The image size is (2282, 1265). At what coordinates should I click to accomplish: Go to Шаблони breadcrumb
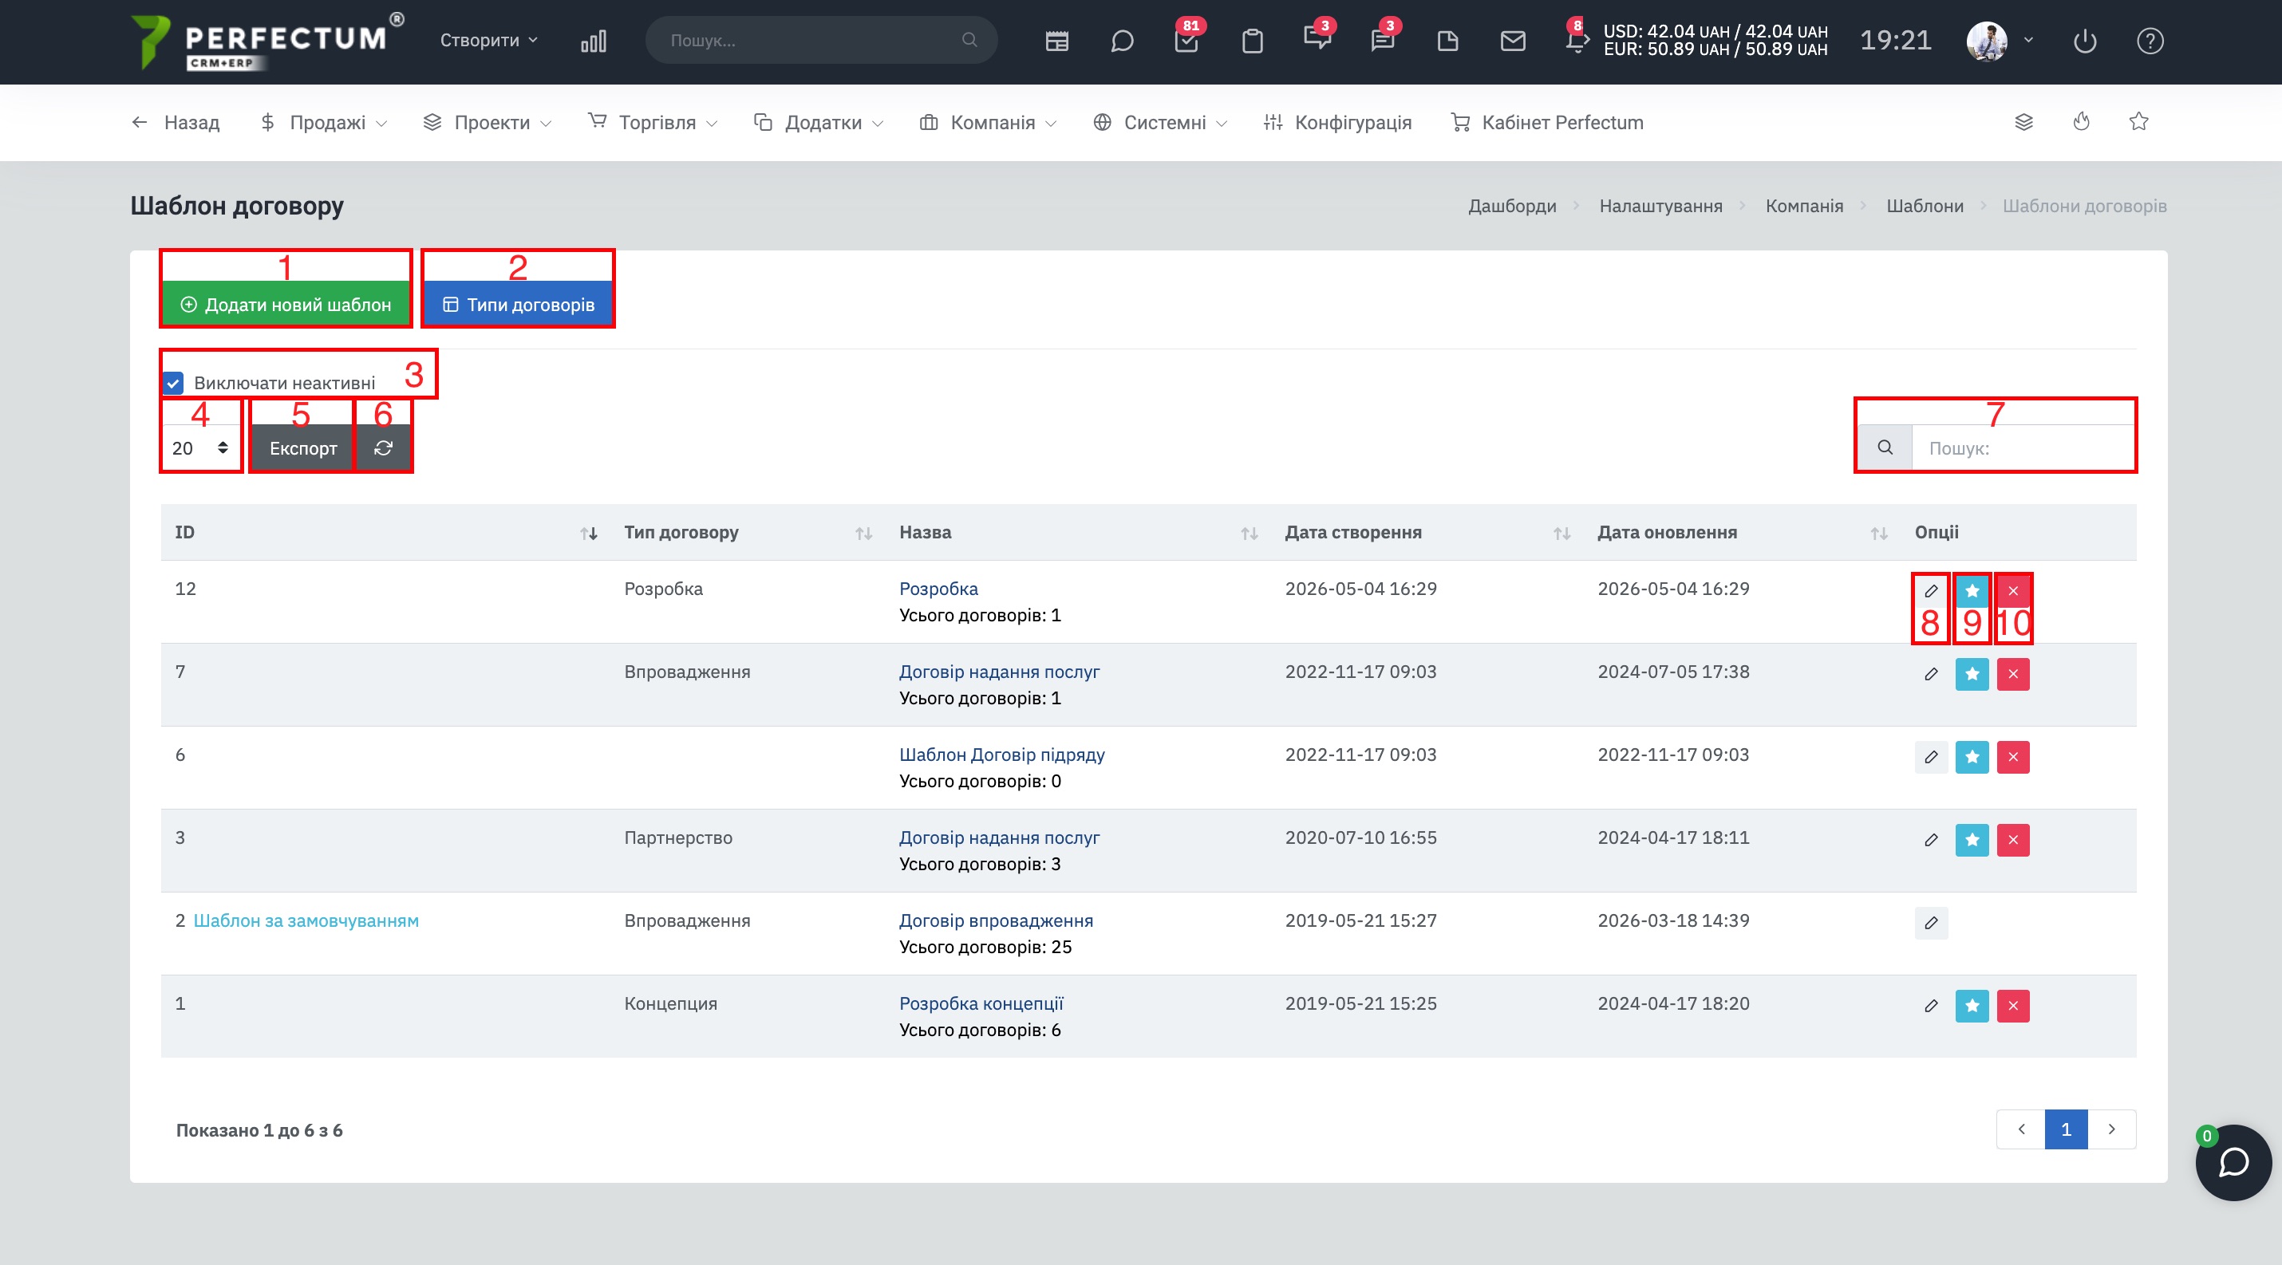(1925, 207)
